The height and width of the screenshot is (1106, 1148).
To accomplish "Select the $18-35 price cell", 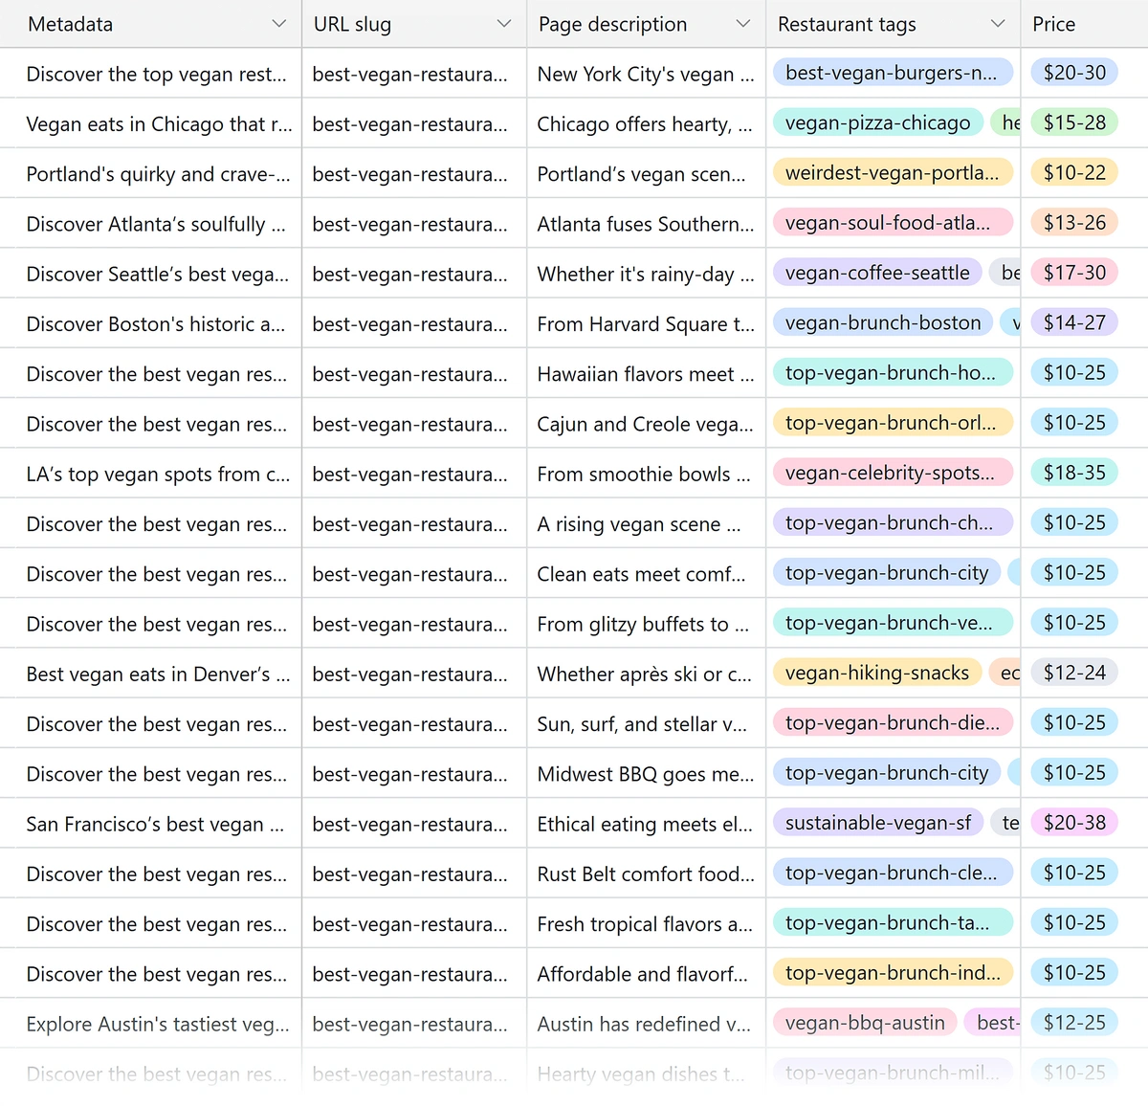I will 1073,473.
